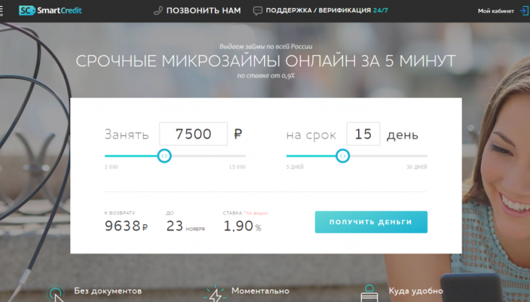
Task: Click the Без документов label
Action: click(108, 291)
